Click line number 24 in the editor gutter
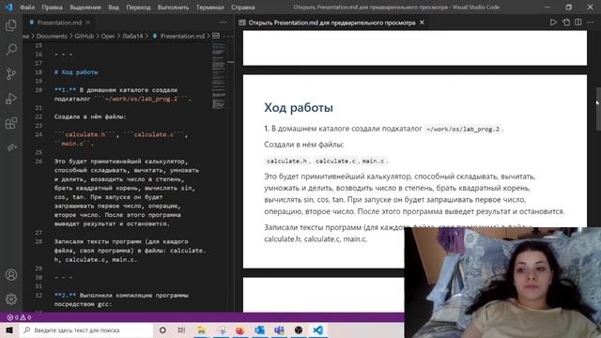The image size is (601, 338). [39, 134]
